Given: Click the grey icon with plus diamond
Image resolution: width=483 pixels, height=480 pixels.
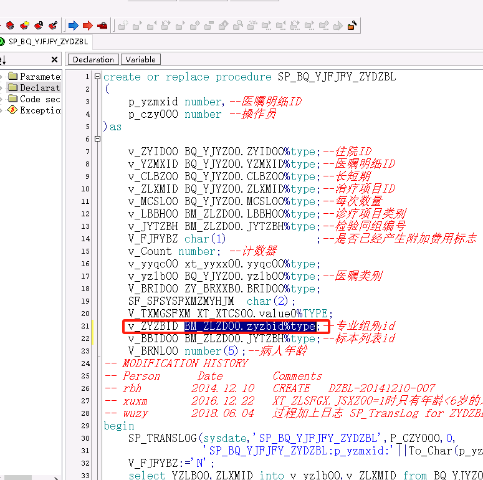Looking at the screenshot, I should click(194, 26).
